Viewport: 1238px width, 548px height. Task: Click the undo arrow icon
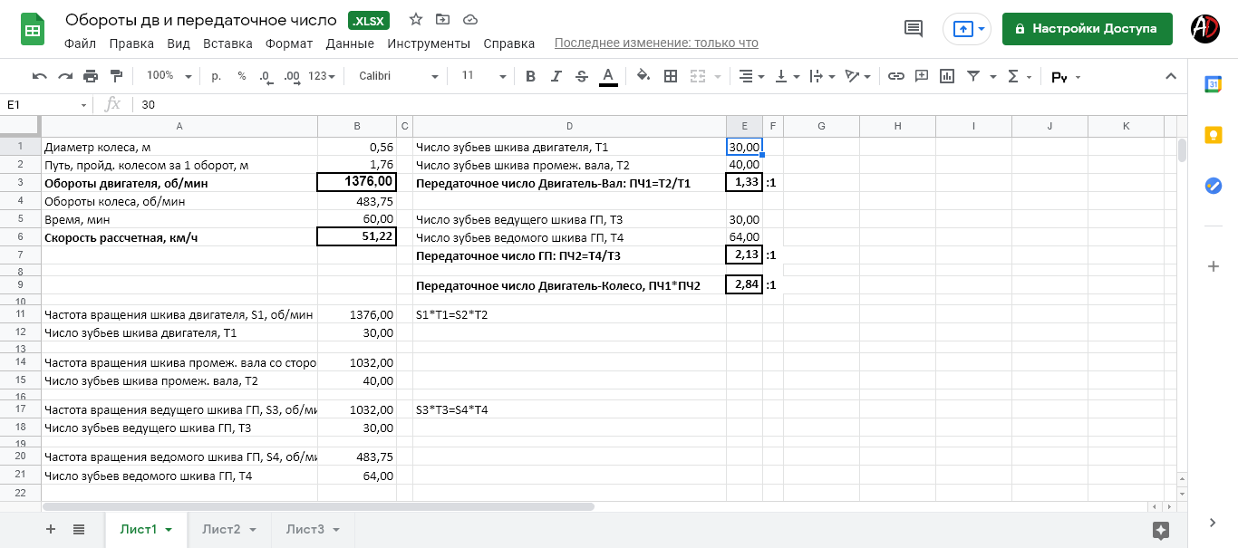tap(39, 76)
